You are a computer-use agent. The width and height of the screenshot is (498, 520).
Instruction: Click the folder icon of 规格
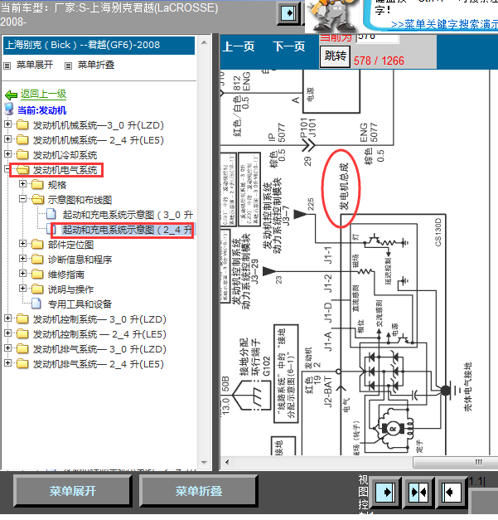(38, 184)
